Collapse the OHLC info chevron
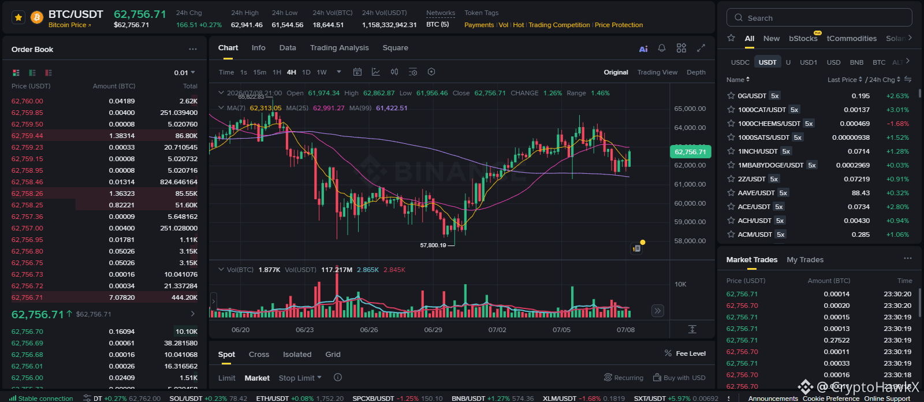924x402 pixels. coord(221,92)
